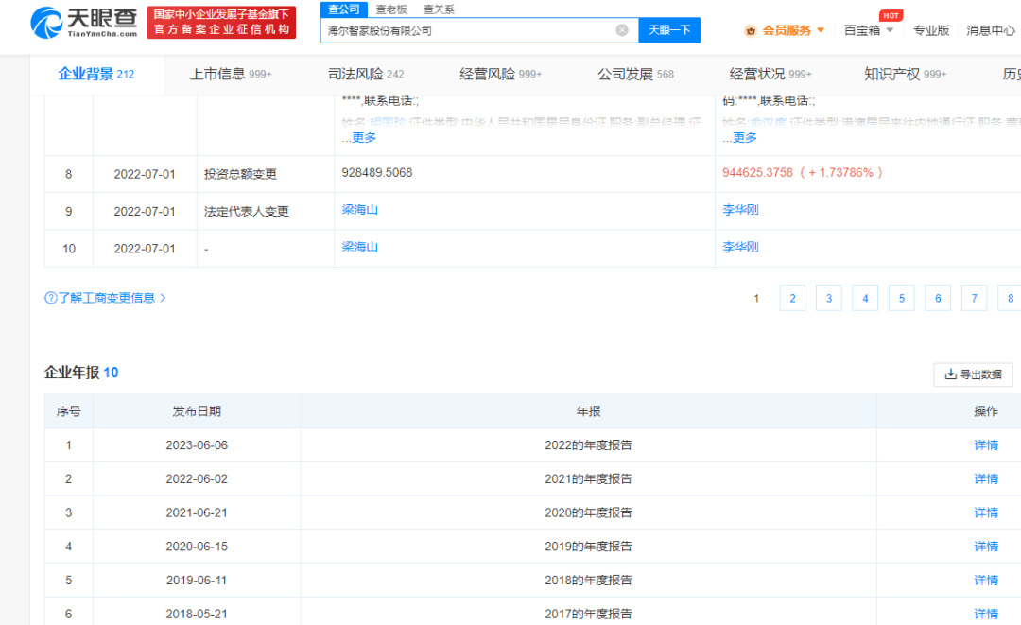
Task: Open 详情 for the 2021 annual report
Action: [x=986, y=479]
